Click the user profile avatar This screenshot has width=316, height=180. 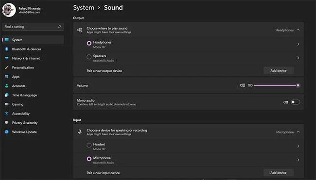click(x=9, y=10)
